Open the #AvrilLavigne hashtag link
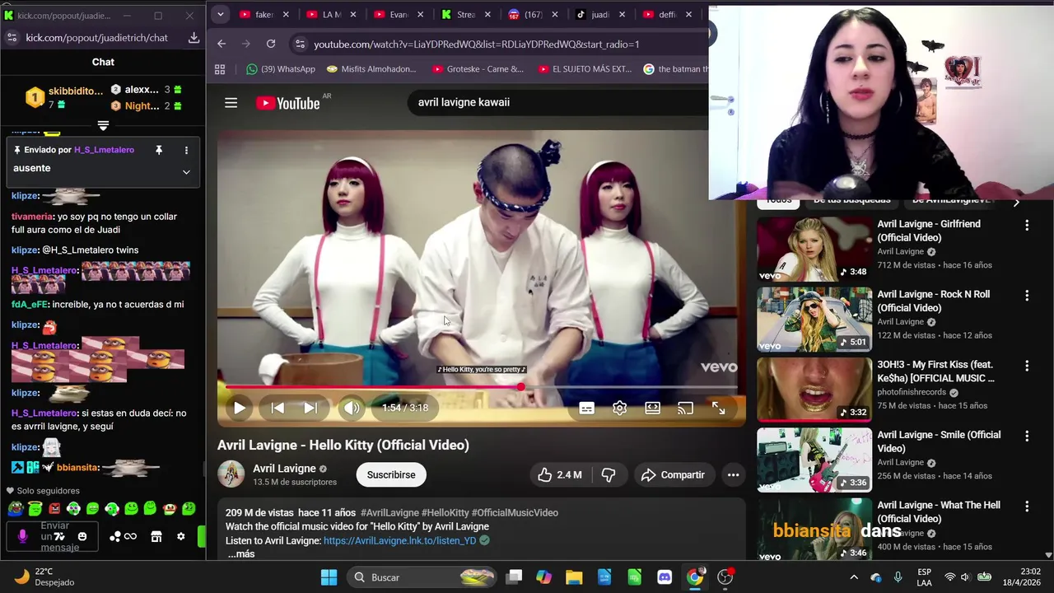1054x593 pixels. tap(389, 512)
